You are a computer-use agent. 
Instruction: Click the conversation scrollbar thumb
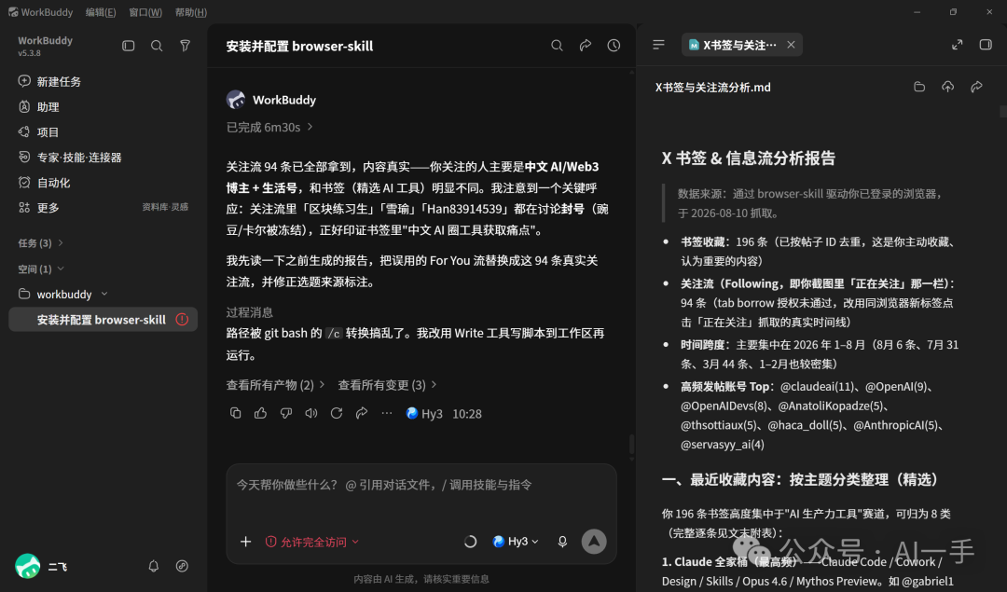(x=632, y=445)
